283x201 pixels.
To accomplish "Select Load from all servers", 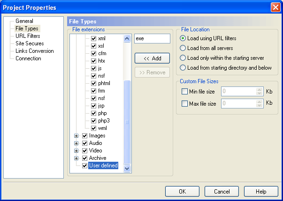I will pyautogui.click(x=183, y=48).
